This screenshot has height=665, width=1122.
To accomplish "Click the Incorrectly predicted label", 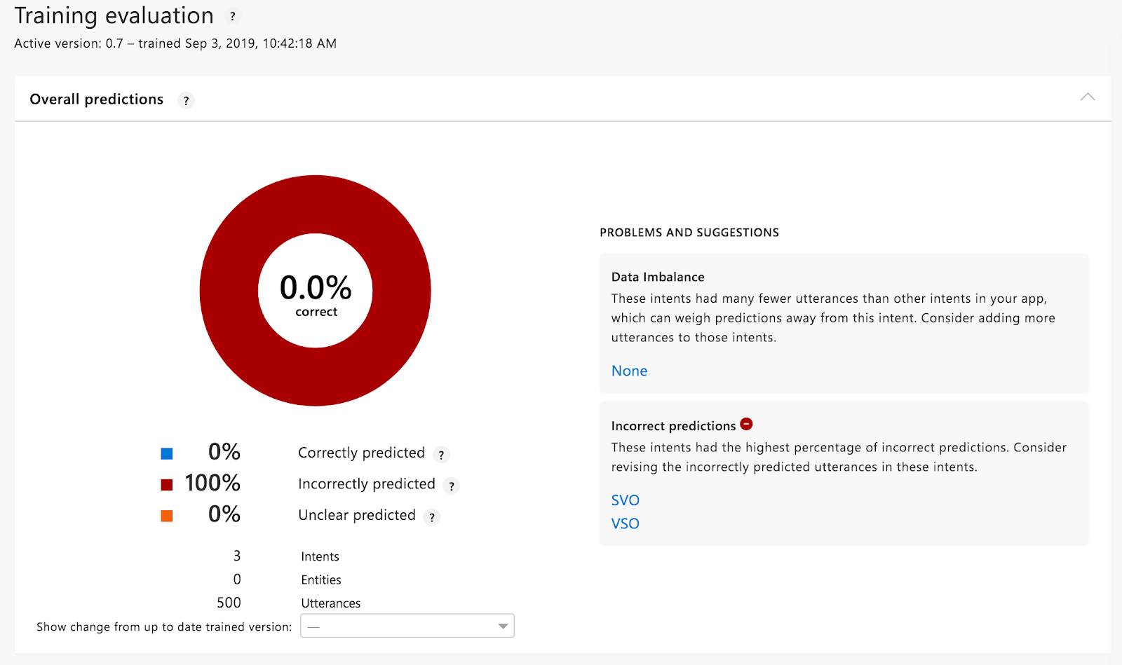I will click(x=367, y=484).
